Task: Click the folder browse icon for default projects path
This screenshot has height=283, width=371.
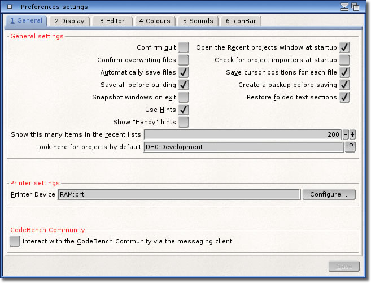Action: (350, 147)
